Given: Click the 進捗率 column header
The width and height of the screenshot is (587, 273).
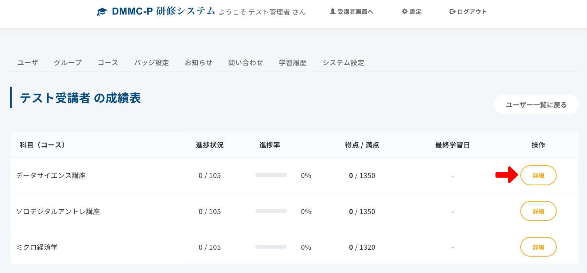Looking at the screenshot, I should coord(269,145).
